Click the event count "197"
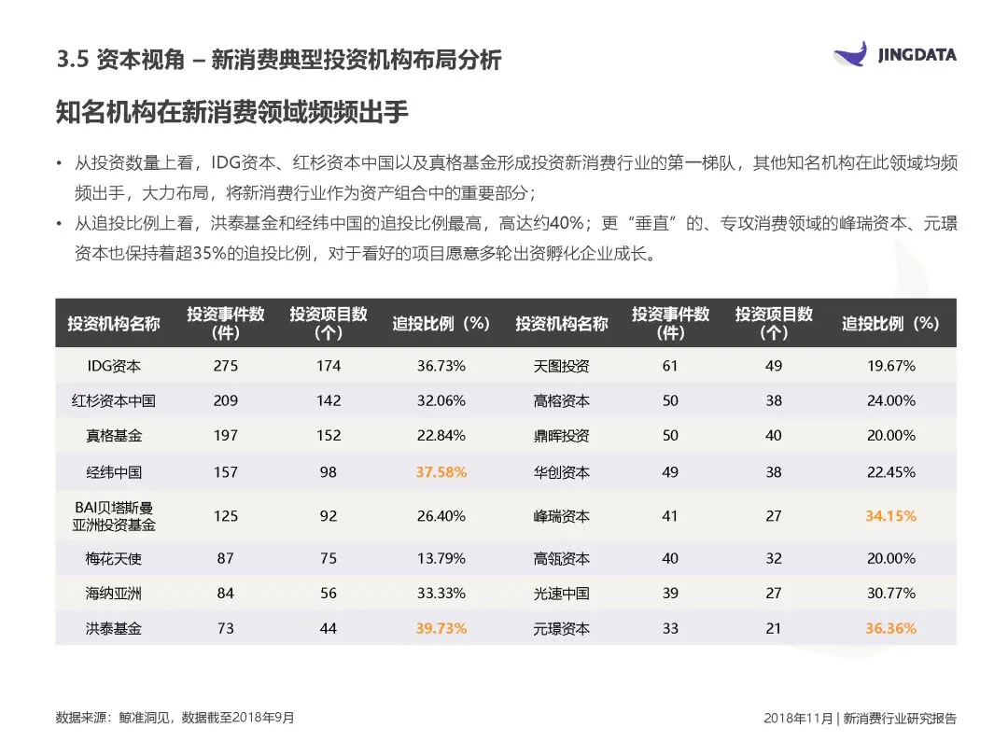The image size is (1008, 756). [x=226, y=435]
